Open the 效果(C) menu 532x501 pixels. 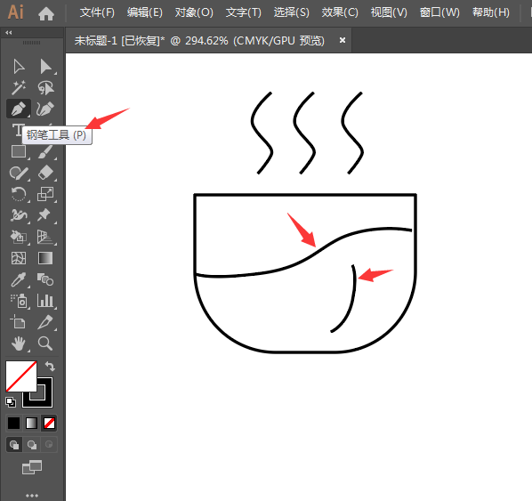(340, 12)
